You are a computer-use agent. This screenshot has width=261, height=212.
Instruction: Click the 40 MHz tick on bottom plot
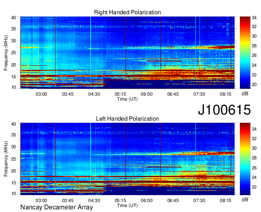point(13,124)
